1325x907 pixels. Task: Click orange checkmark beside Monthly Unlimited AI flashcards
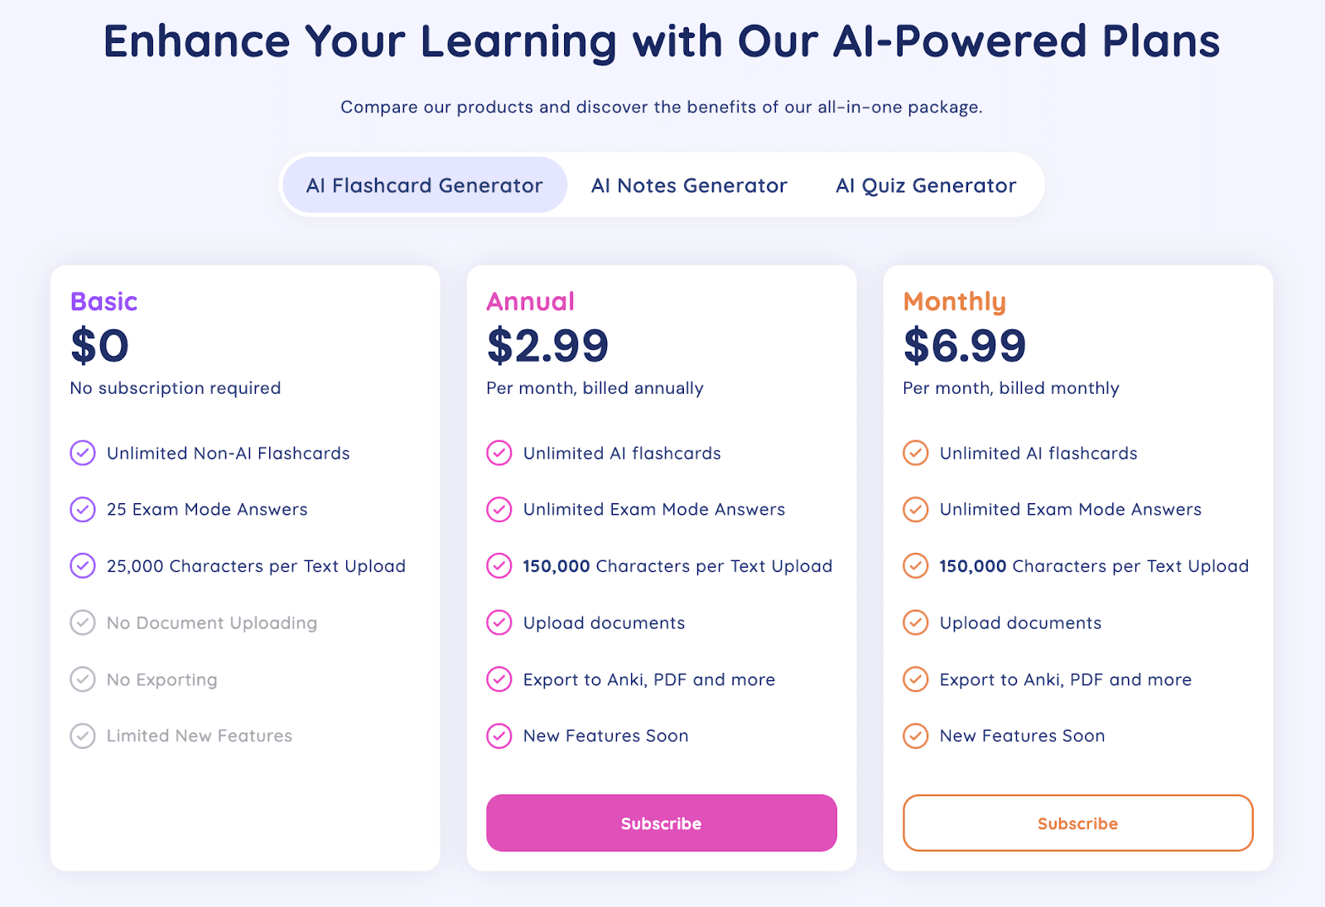(915, 453)
